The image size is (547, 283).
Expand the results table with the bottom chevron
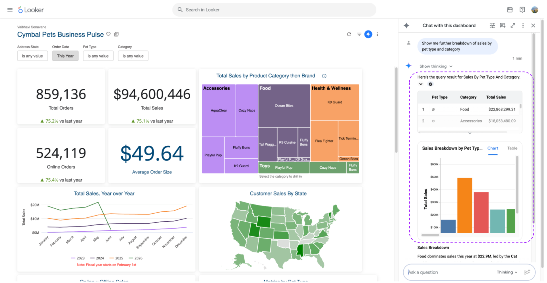pos(470,133)
